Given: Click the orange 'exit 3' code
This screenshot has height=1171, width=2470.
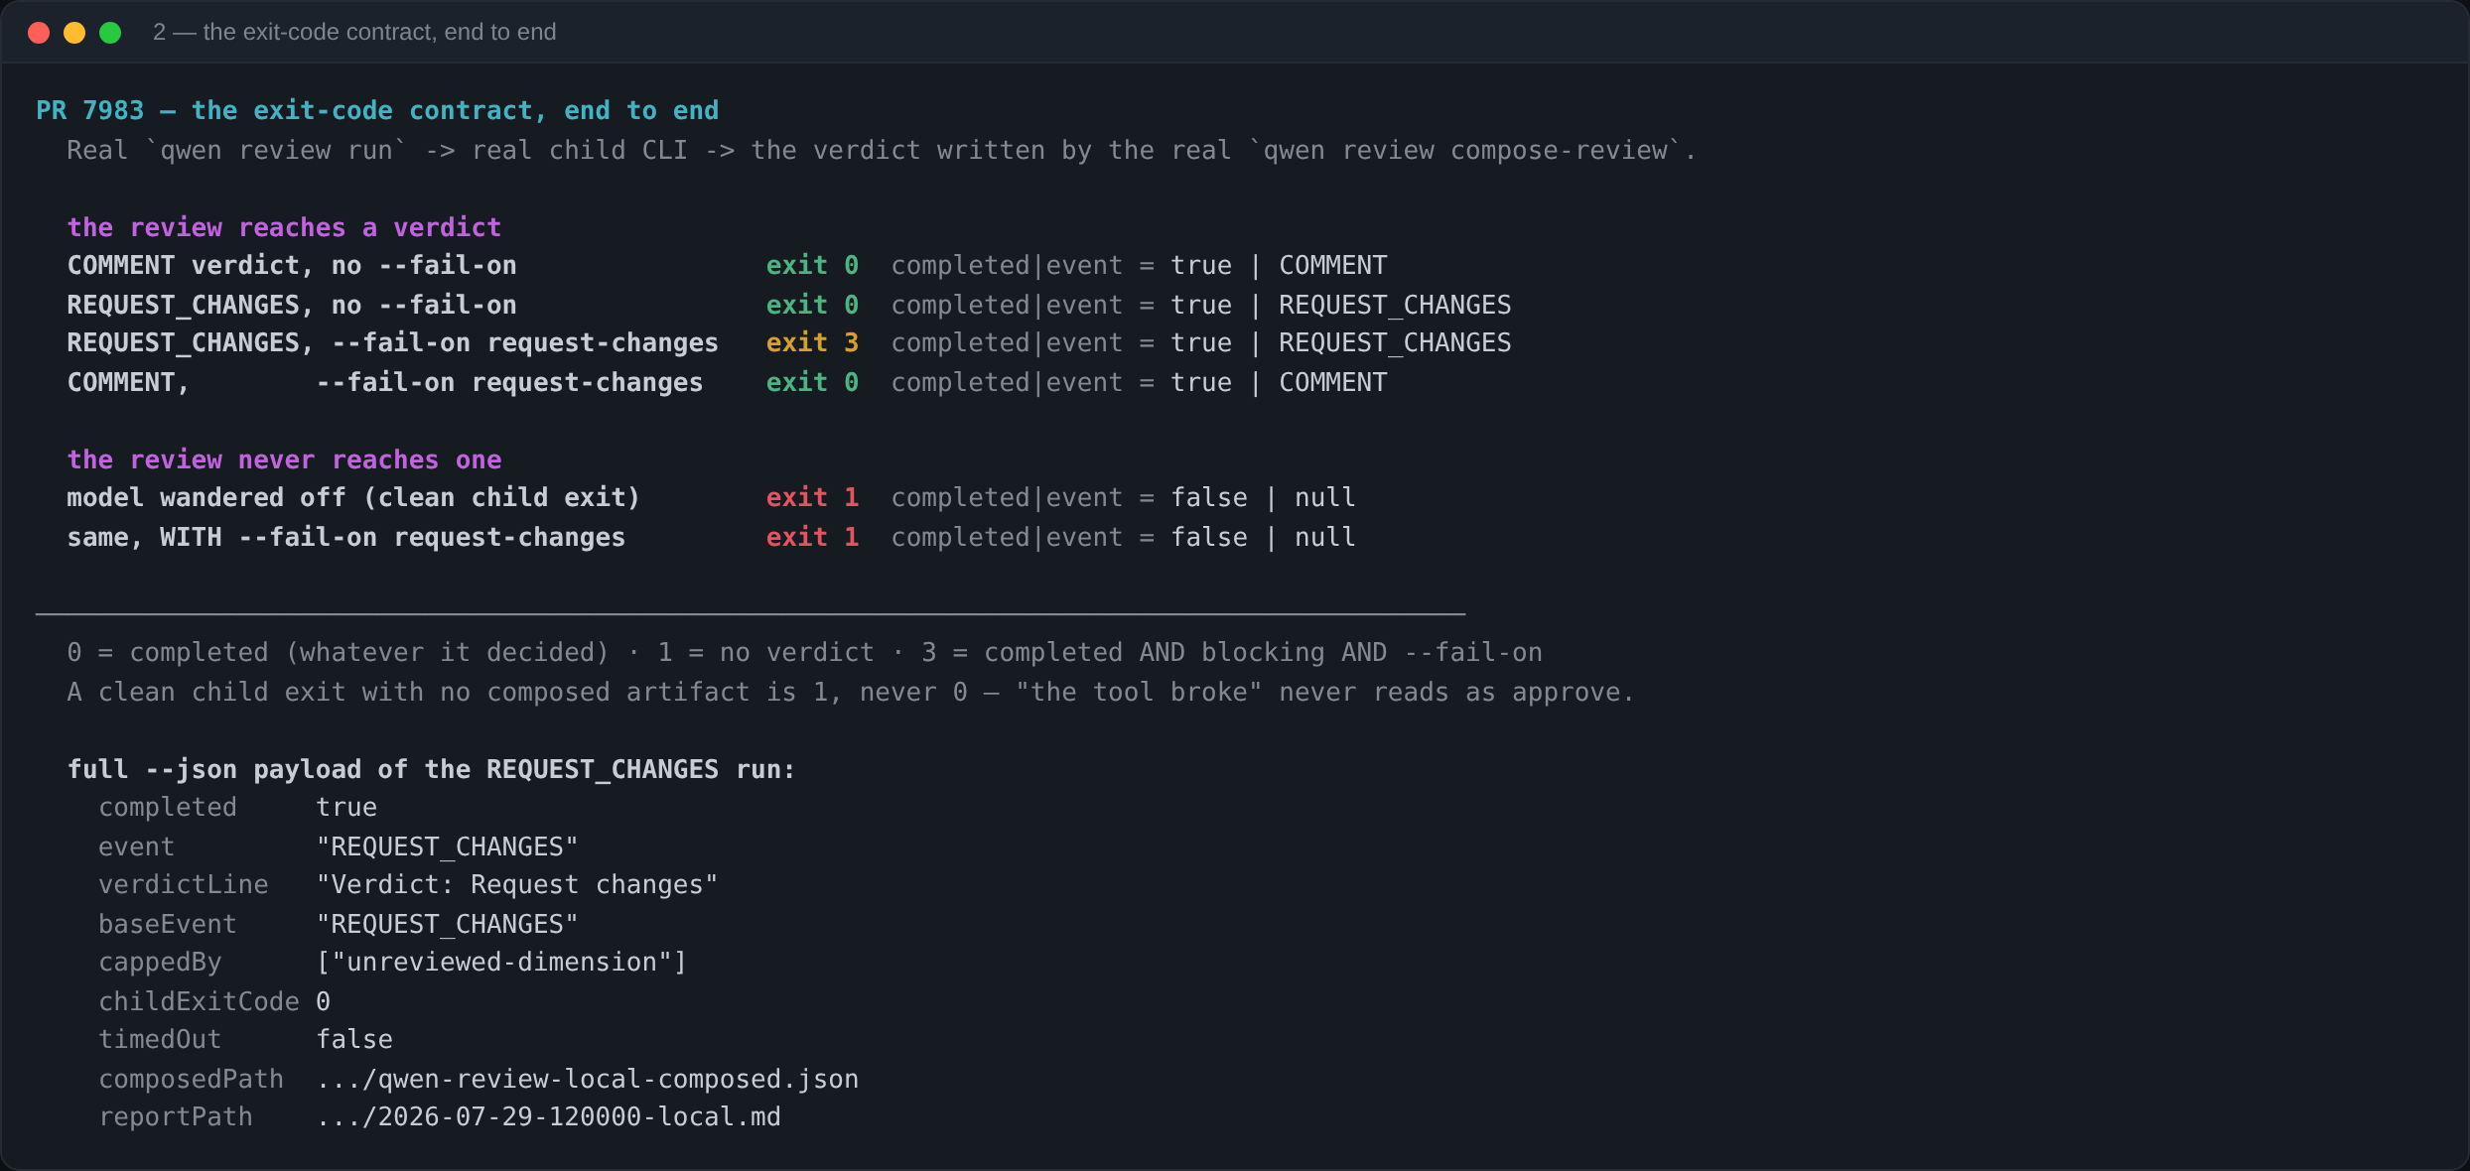Looking at the screenshot, I should pos(812,342).
